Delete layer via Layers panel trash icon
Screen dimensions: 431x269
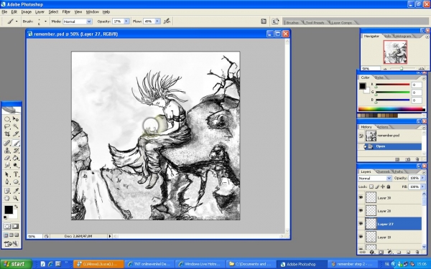tap(417, 252)
